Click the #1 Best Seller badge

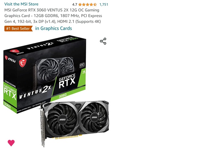pyautogui.click(x=18, y=29)
